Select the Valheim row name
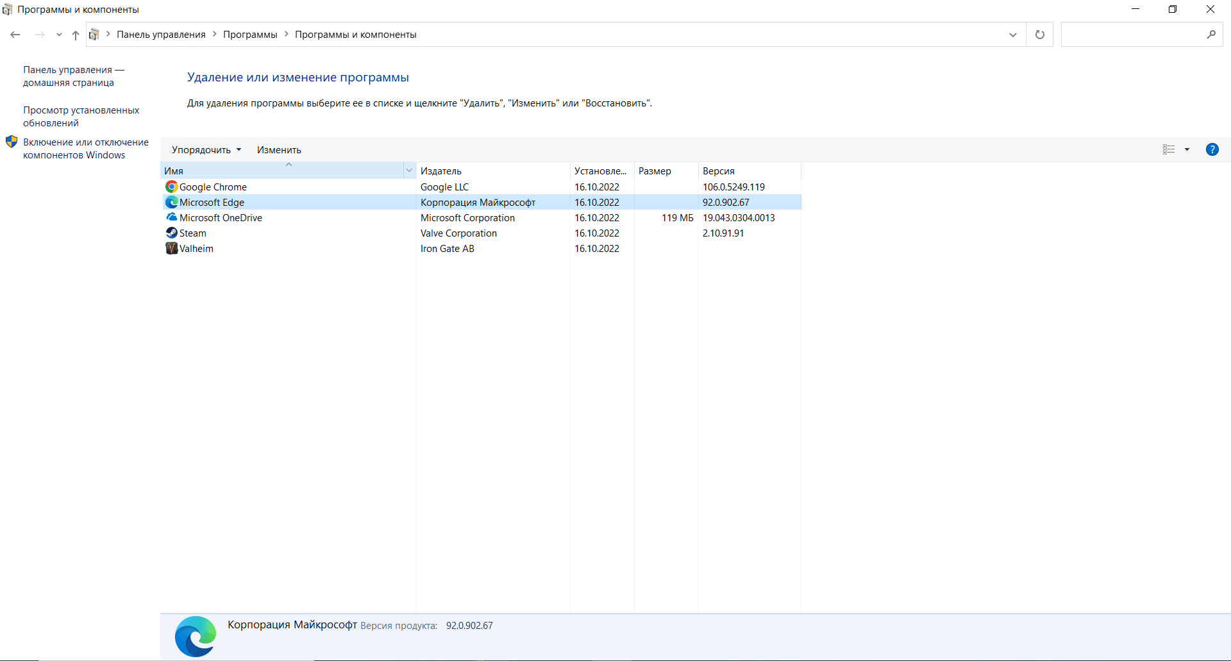Image resolution: width=1231 pixels, height=661 pixels. coord(196,248)
